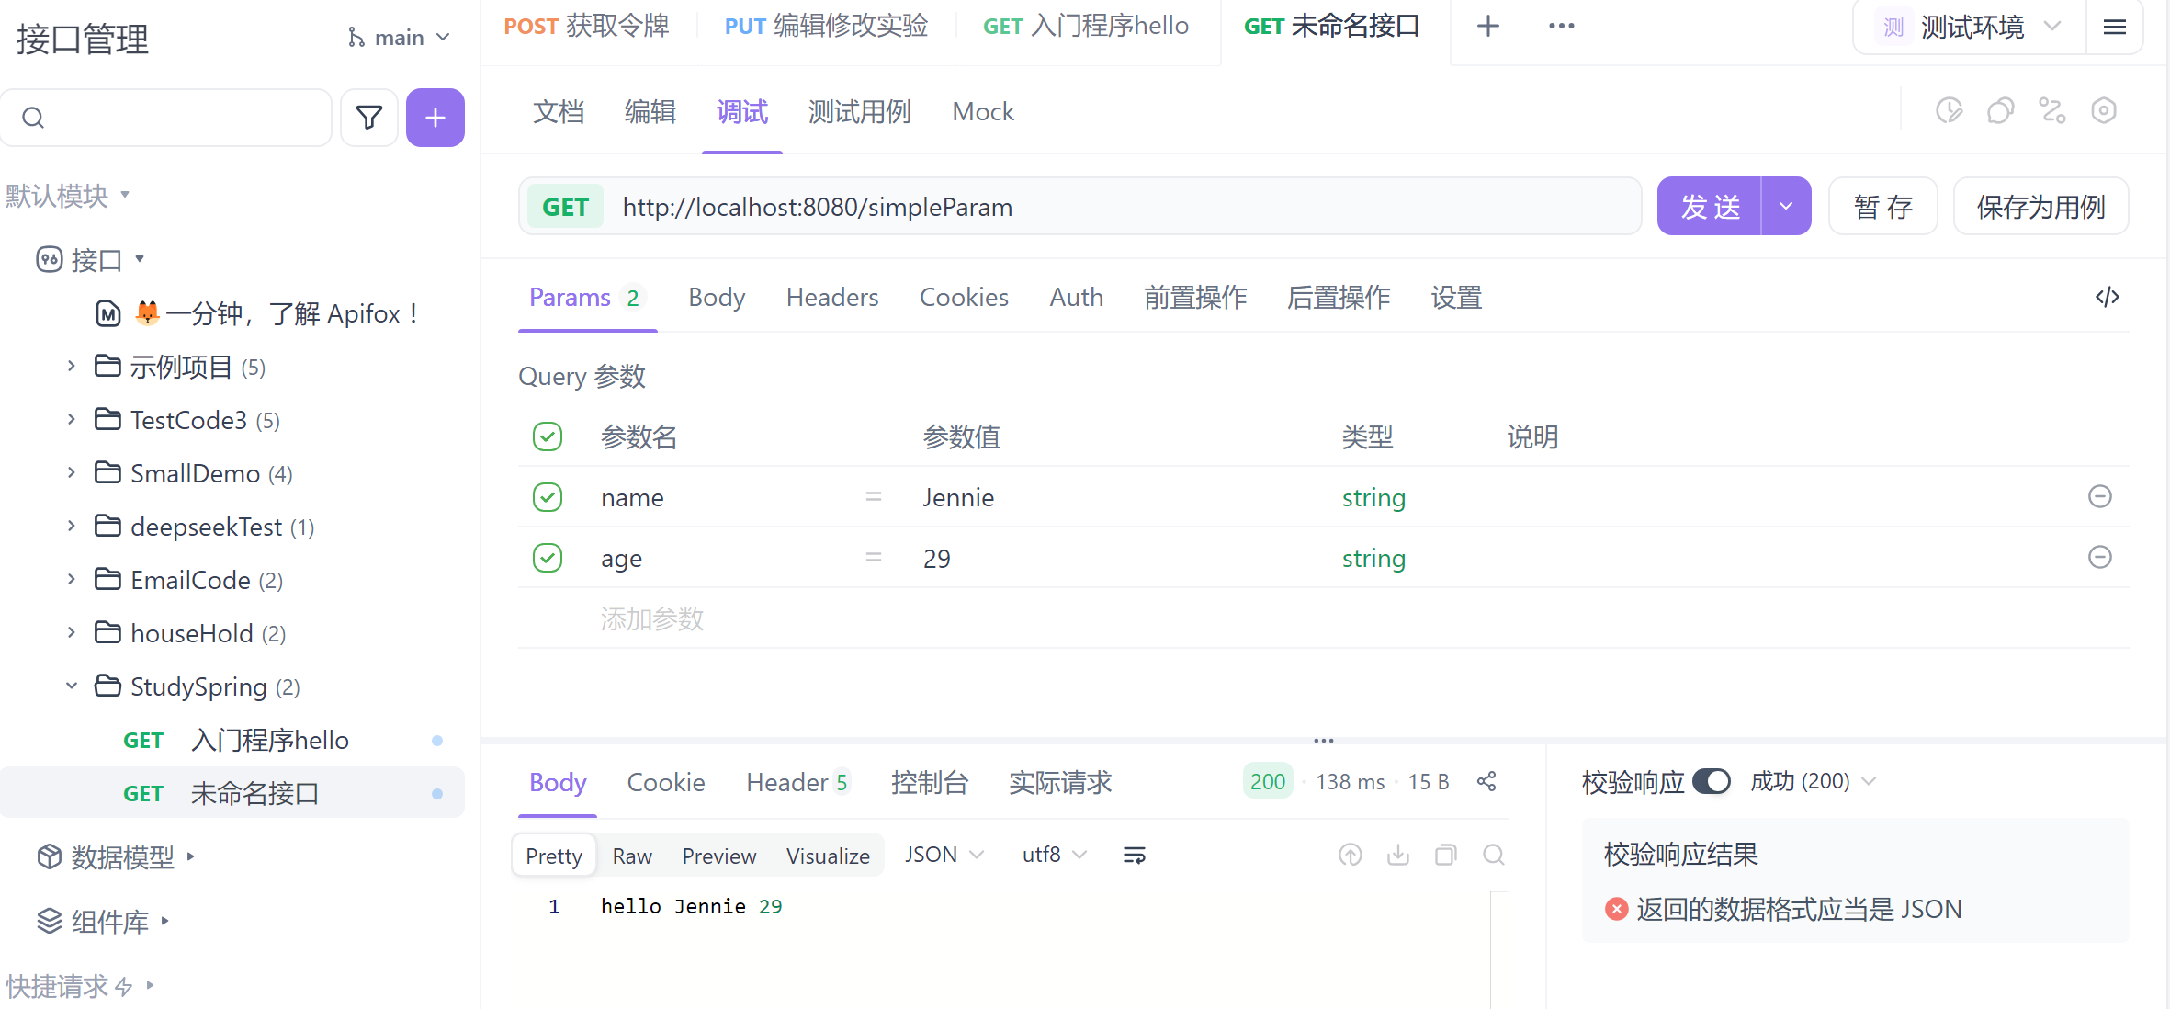Download the response body
The width and height of the screenshot is (2170, 1009).
coord(1397,856)
